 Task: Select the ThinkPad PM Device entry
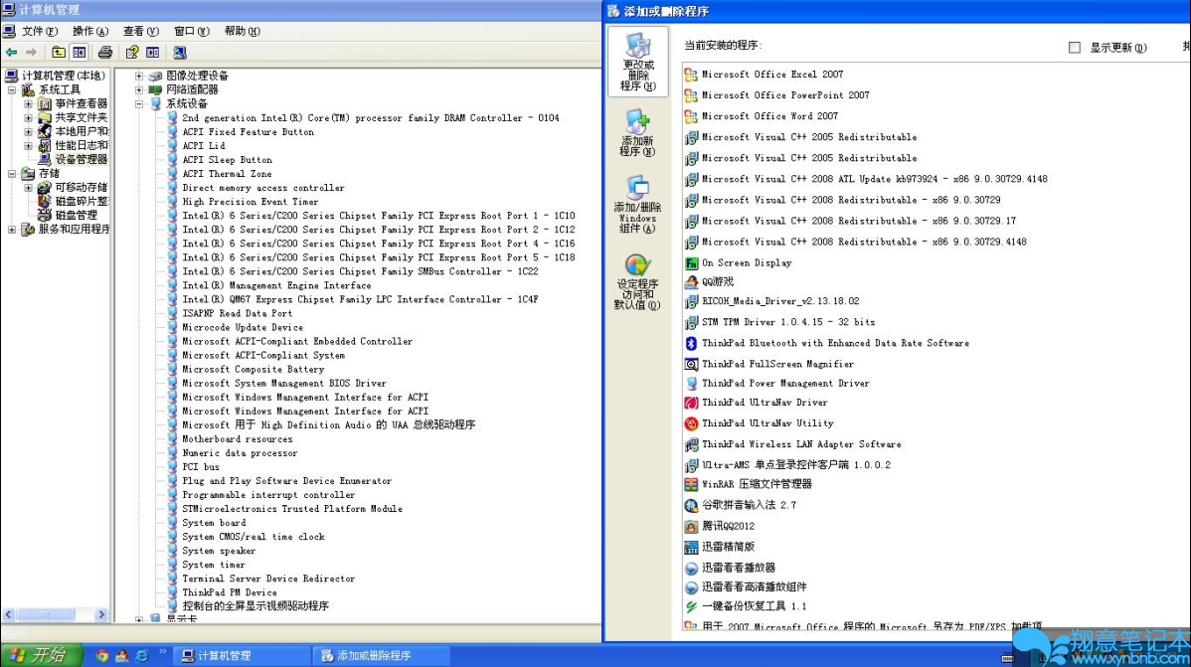pyautogui.click(x=230, y=592)
